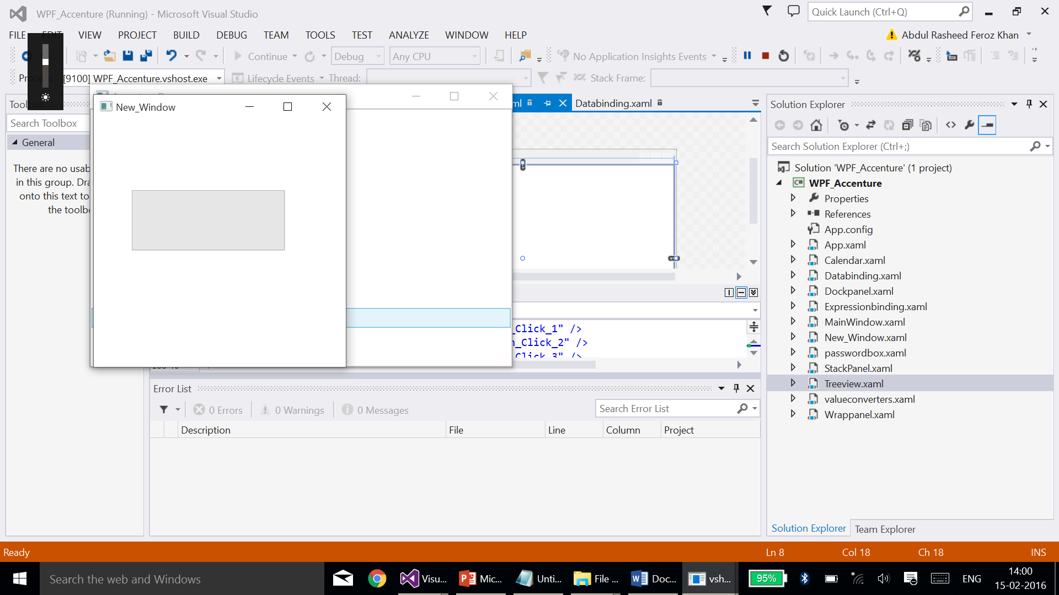
Task: Open Debug configuration dropdown
Action: 357,56
